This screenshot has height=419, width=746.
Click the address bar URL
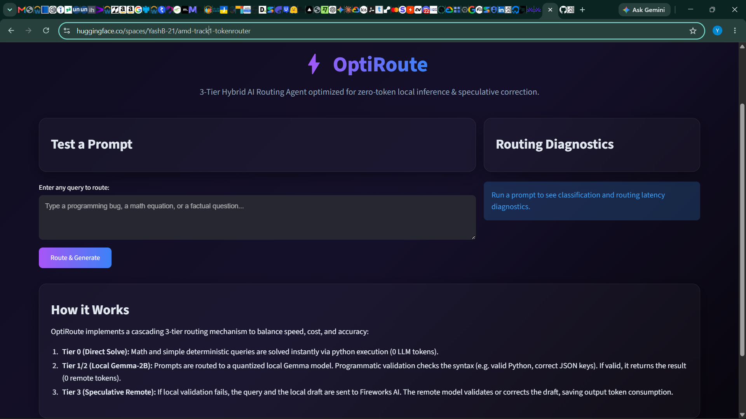click(x=164, y=31)
